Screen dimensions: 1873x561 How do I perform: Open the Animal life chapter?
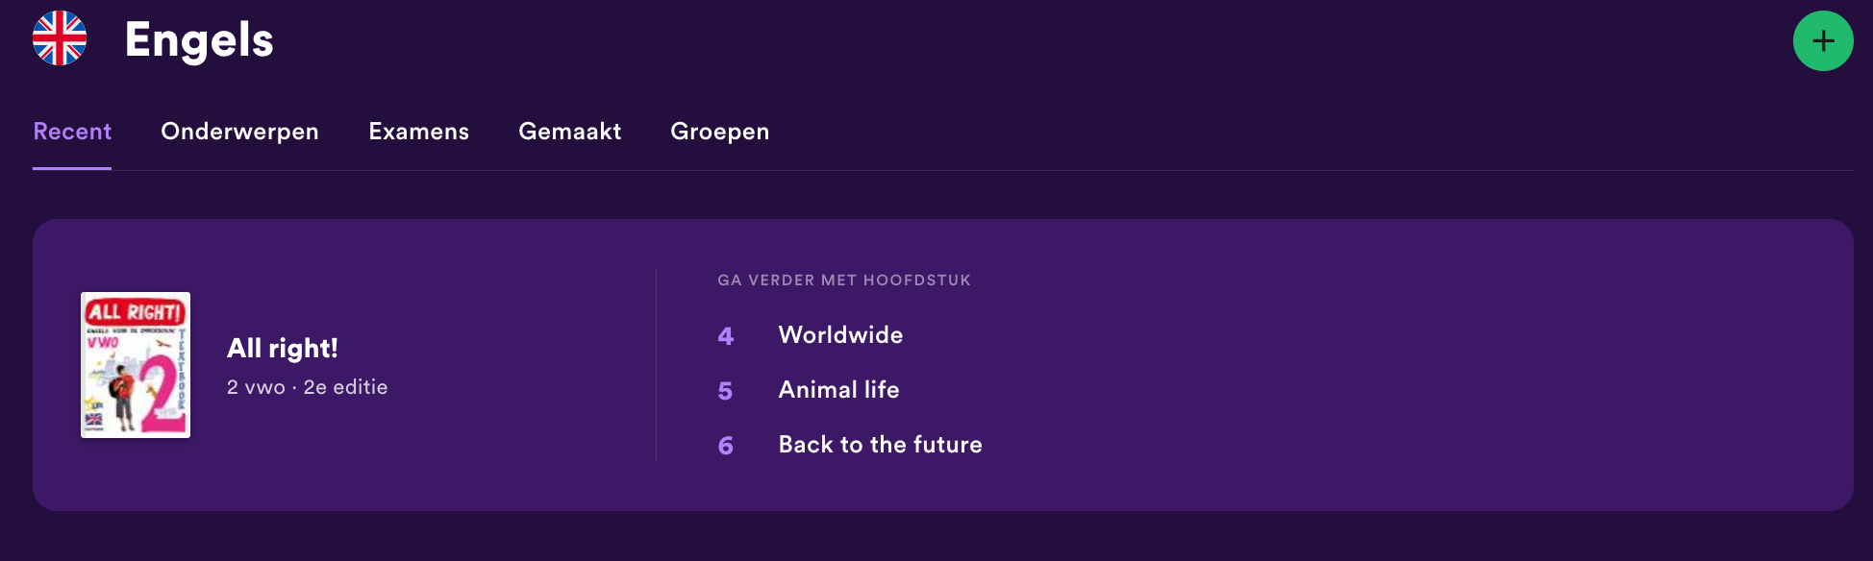pos(839,390)
